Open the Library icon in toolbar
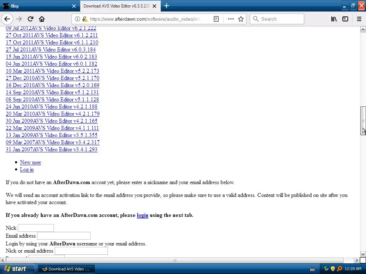This screenshot has width=366, height=274. coord(334,19)
